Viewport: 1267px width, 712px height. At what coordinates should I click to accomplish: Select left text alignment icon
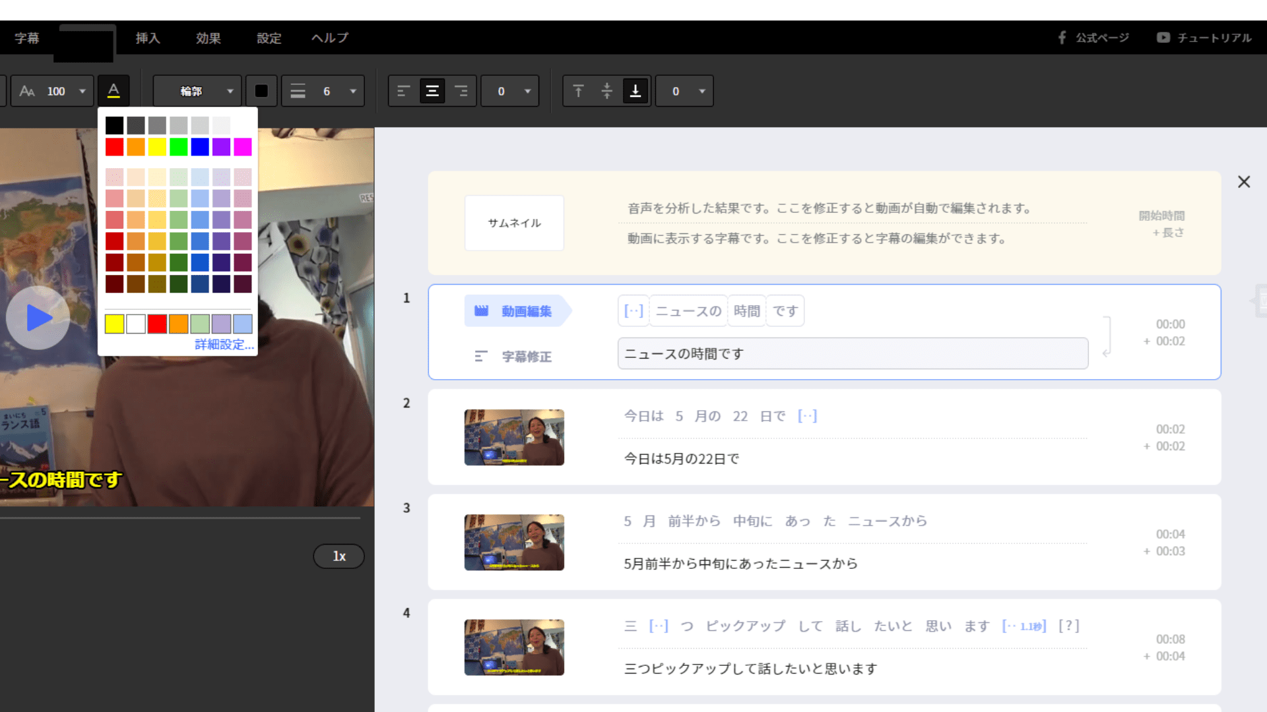[403, 91]
